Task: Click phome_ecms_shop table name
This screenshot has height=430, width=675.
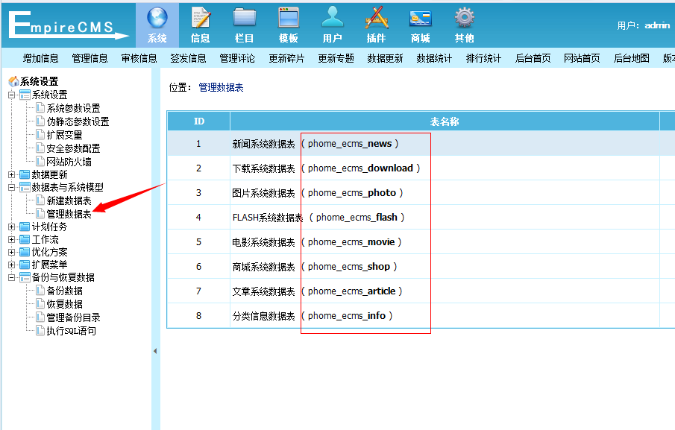Action: pyautogui.click(x=349, y=267)
